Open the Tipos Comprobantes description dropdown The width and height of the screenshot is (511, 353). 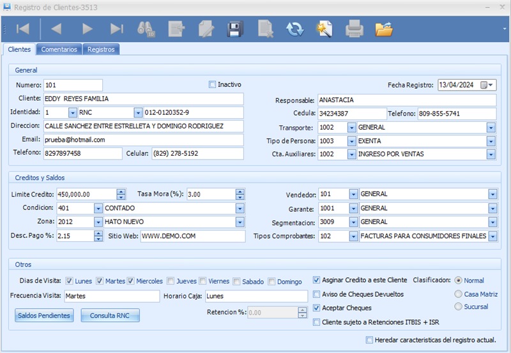492,236
